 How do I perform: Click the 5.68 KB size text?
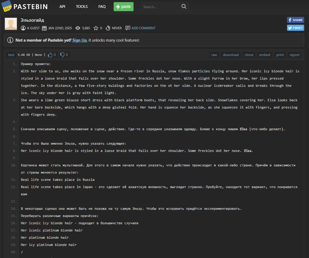tap(24, 55)
